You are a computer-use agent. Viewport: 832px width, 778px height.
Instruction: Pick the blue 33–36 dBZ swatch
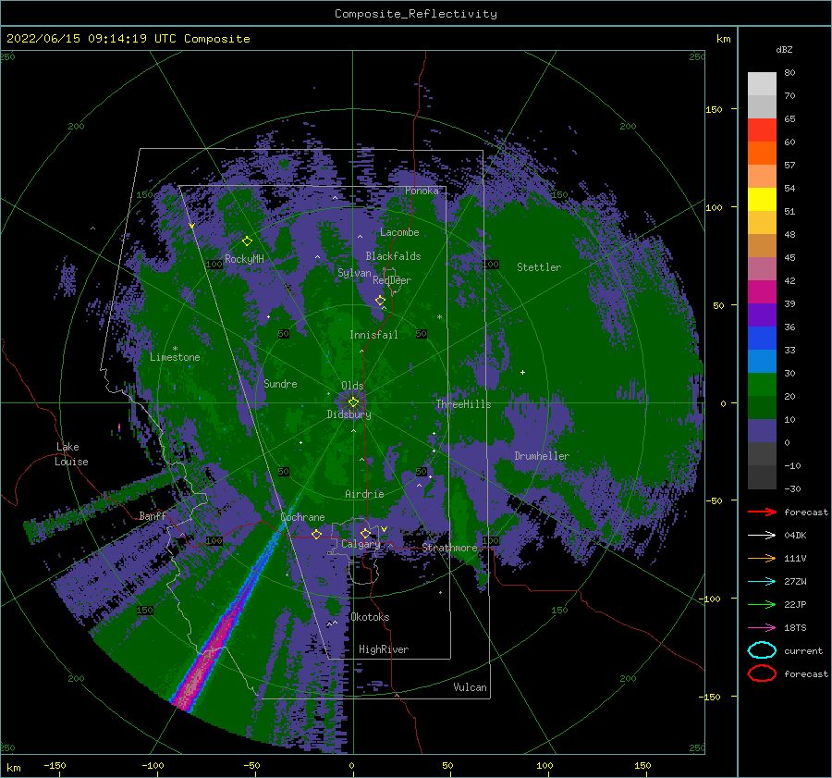point(762,339)
